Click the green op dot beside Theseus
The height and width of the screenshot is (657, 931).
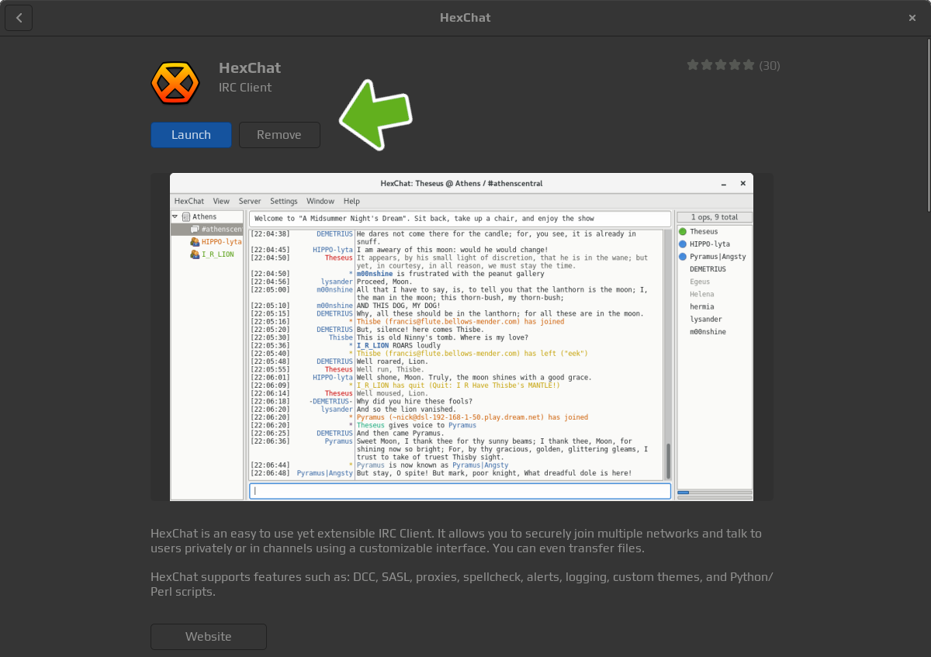[x=683, y=232]
